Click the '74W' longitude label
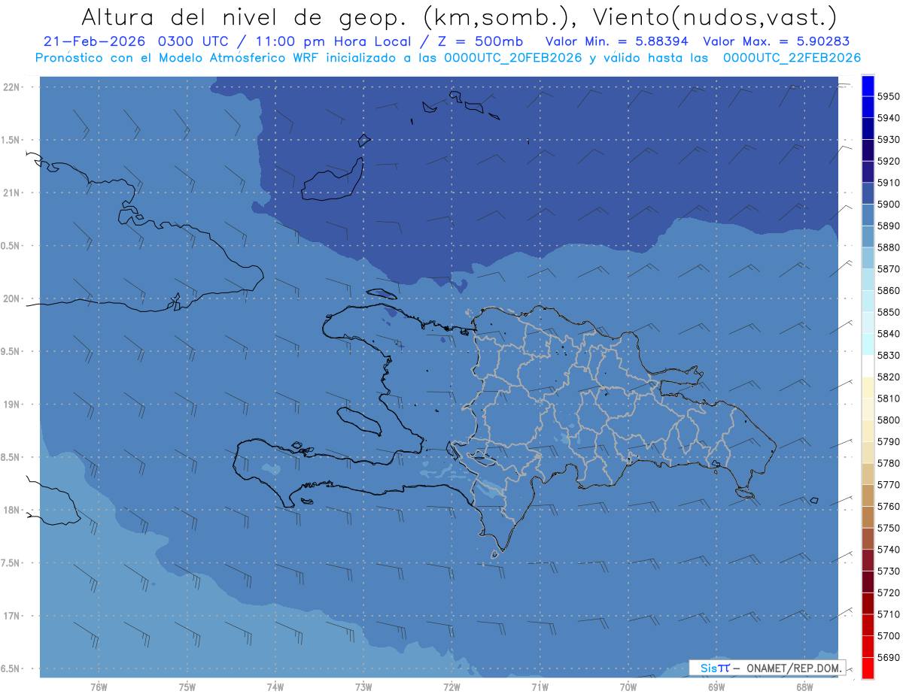This screenshot has width=903, height=697. click(275, 687)
